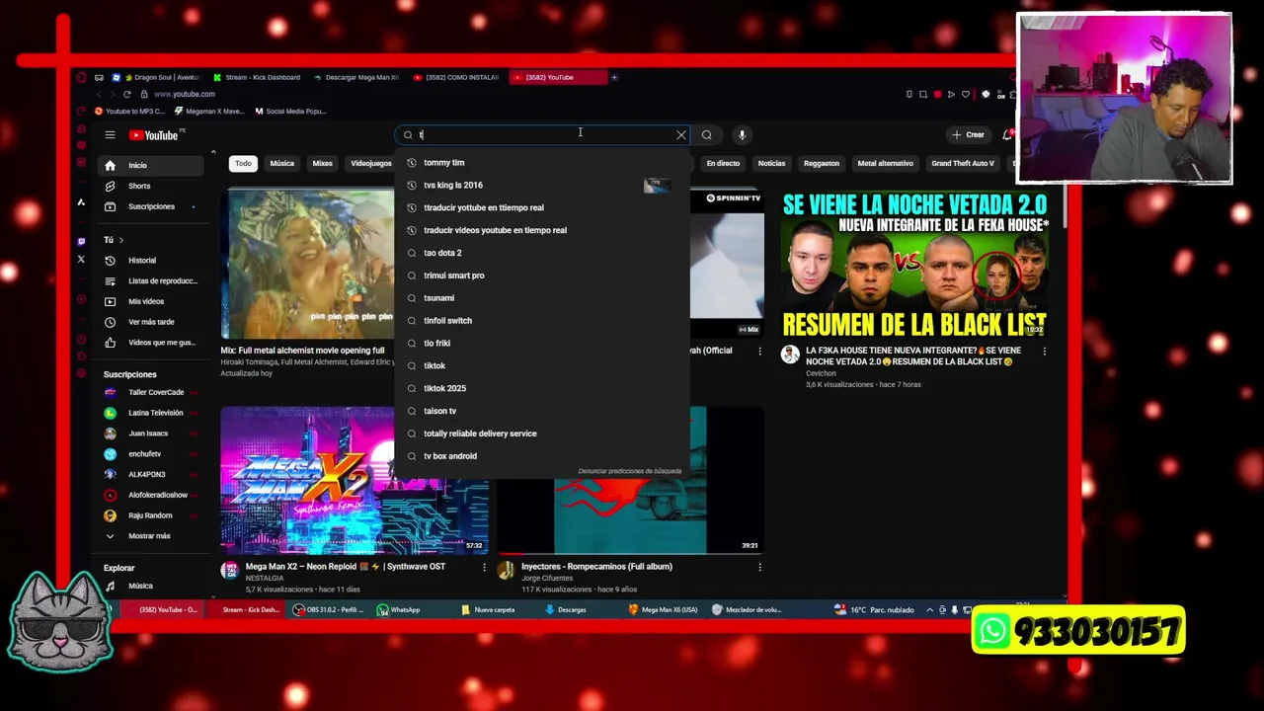Select suggestion tv box android
Screen dimensions: 1264x711
[541, 456]
